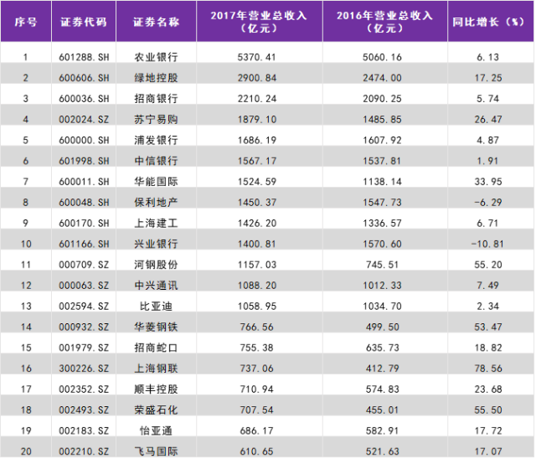Select the name cell 招商银行

pyautogui.click(x=157, y=99)
